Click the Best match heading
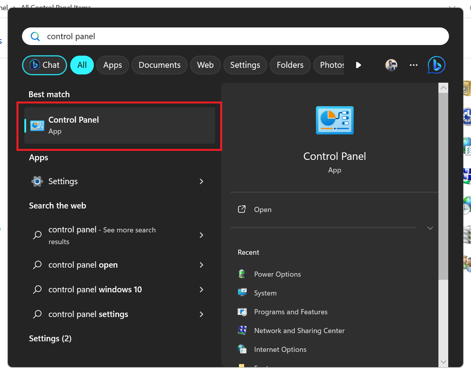 49,94
